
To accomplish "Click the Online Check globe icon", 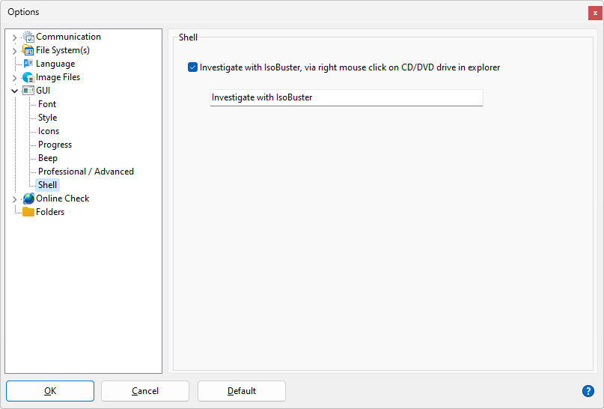I will point(28,199).
